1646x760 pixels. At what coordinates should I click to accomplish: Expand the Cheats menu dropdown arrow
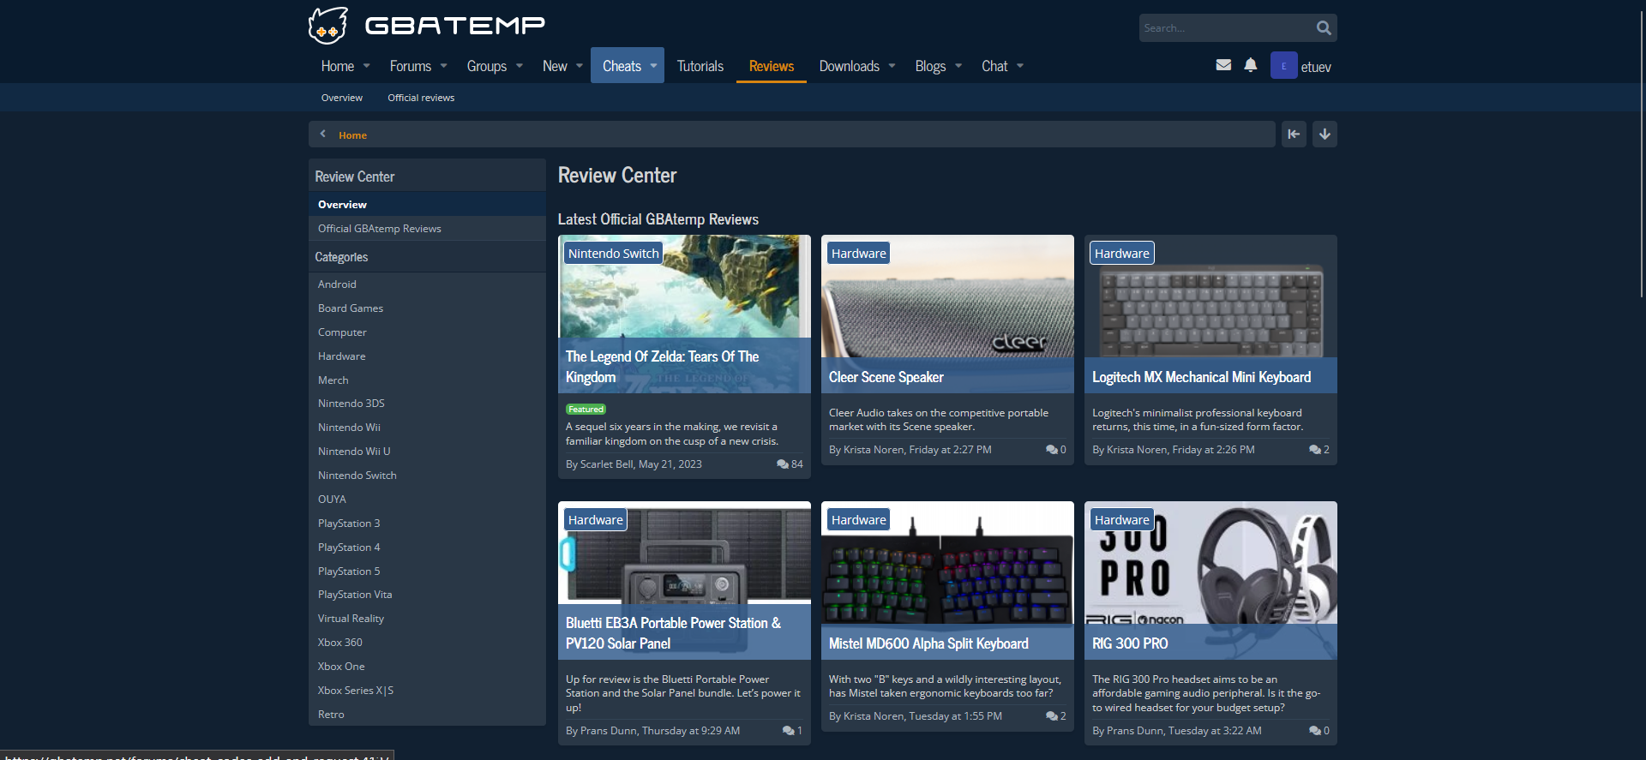pos(653,66)
